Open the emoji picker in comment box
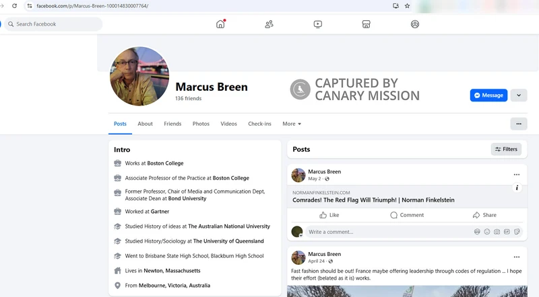This screenshot has height=297, width=539. [487, 232]
